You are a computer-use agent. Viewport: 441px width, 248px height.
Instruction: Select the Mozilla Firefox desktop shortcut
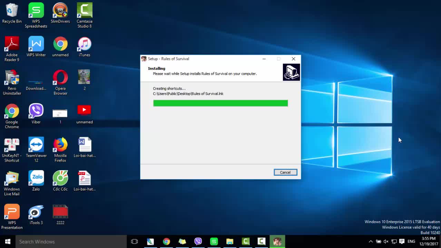coord(60,150)
